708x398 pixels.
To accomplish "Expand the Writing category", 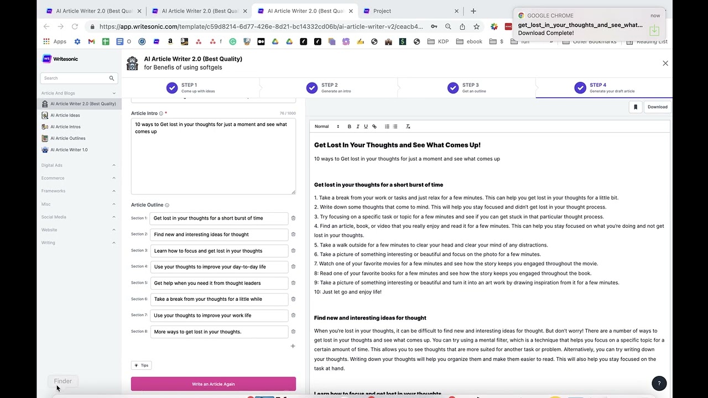I will click(79, 243).
